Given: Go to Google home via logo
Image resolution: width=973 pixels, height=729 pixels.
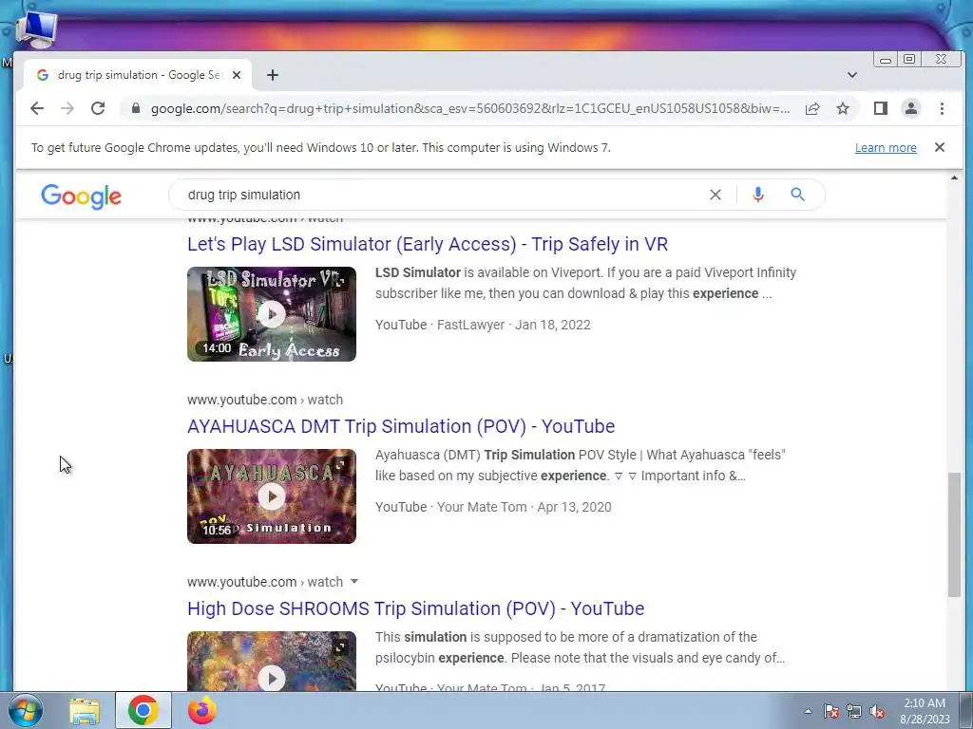Looking at the screenshot, I should [82, 196].
